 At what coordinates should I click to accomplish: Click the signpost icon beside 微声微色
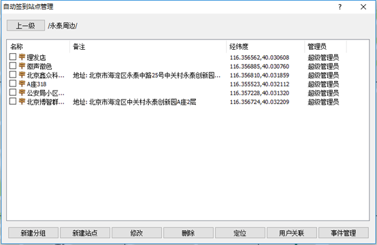click(x=22, y=66)
